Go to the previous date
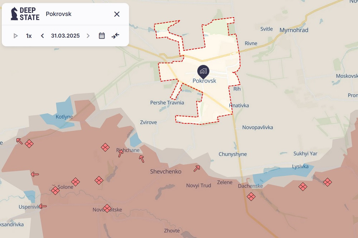358x238 pixels. [42, 36]
